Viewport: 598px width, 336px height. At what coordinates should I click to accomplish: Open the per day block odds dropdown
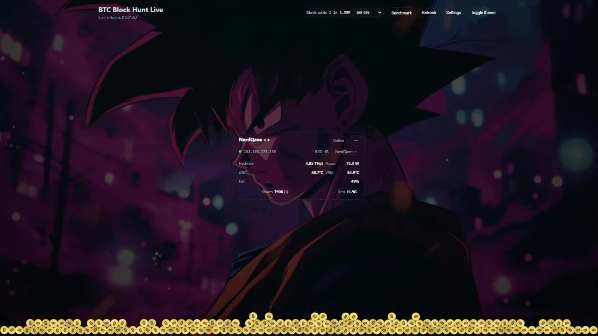tap(369, 13)
